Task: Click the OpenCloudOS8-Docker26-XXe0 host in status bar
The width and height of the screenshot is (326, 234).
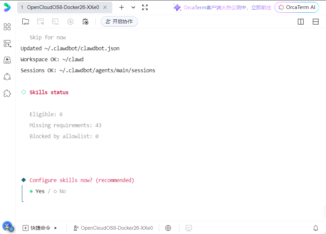Action: 113,228
